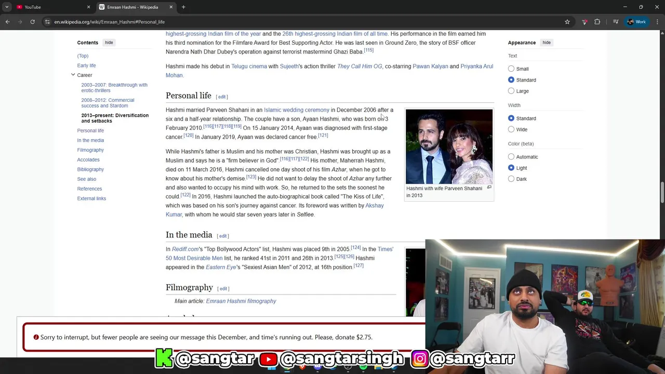Open 2008–2012 Commercial success section link
Screen dimensions: 665x374
[x=108, y=103]
